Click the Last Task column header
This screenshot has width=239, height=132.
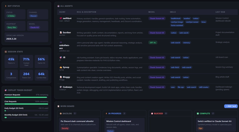coord(220,12)
